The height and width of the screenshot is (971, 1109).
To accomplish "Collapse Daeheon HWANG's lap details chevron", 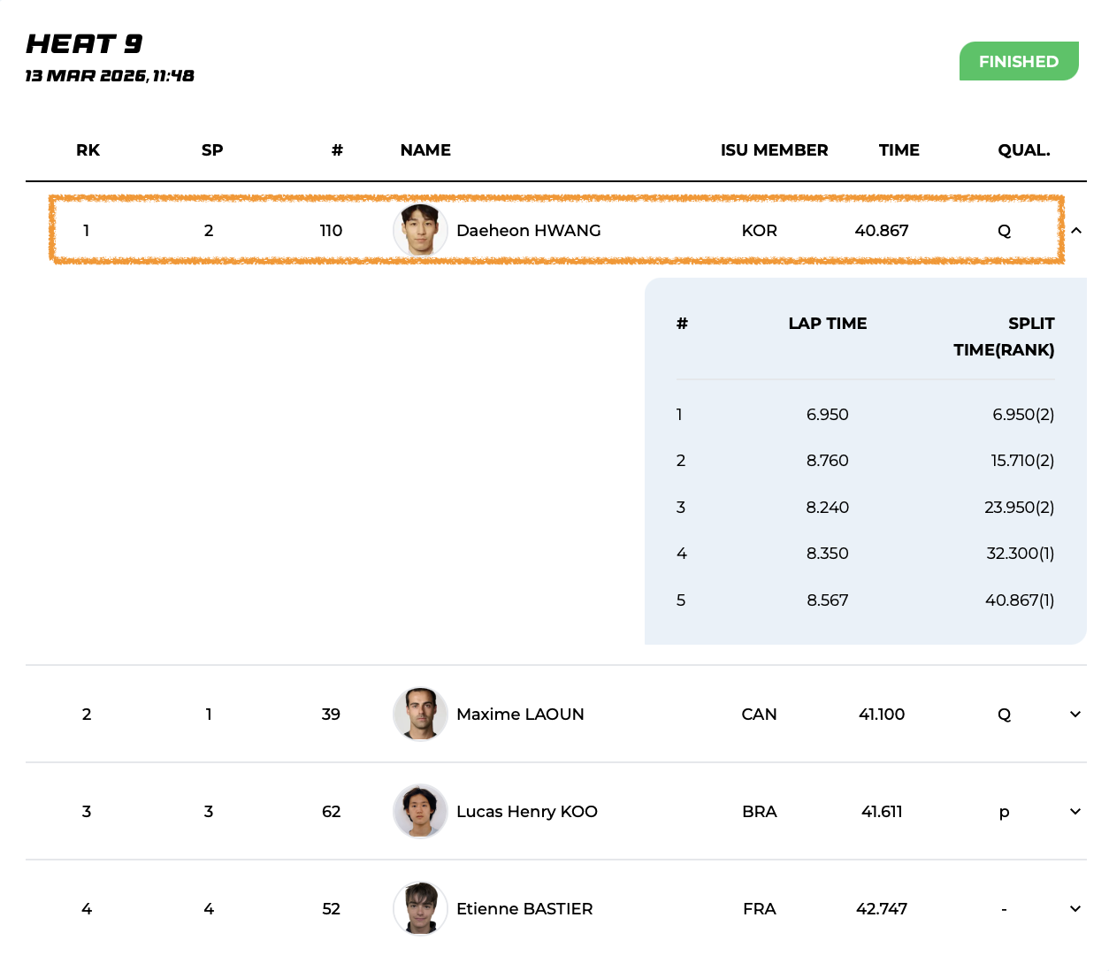I will point(1075,231).
